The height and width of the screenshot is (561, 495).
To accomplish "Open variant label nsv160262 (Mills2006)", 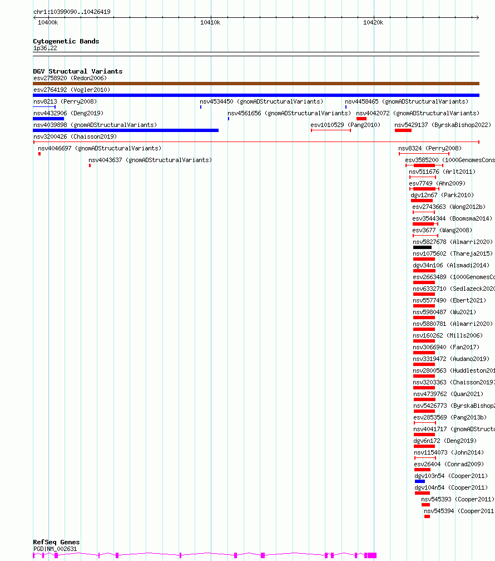I will click(x=448, y=335).
